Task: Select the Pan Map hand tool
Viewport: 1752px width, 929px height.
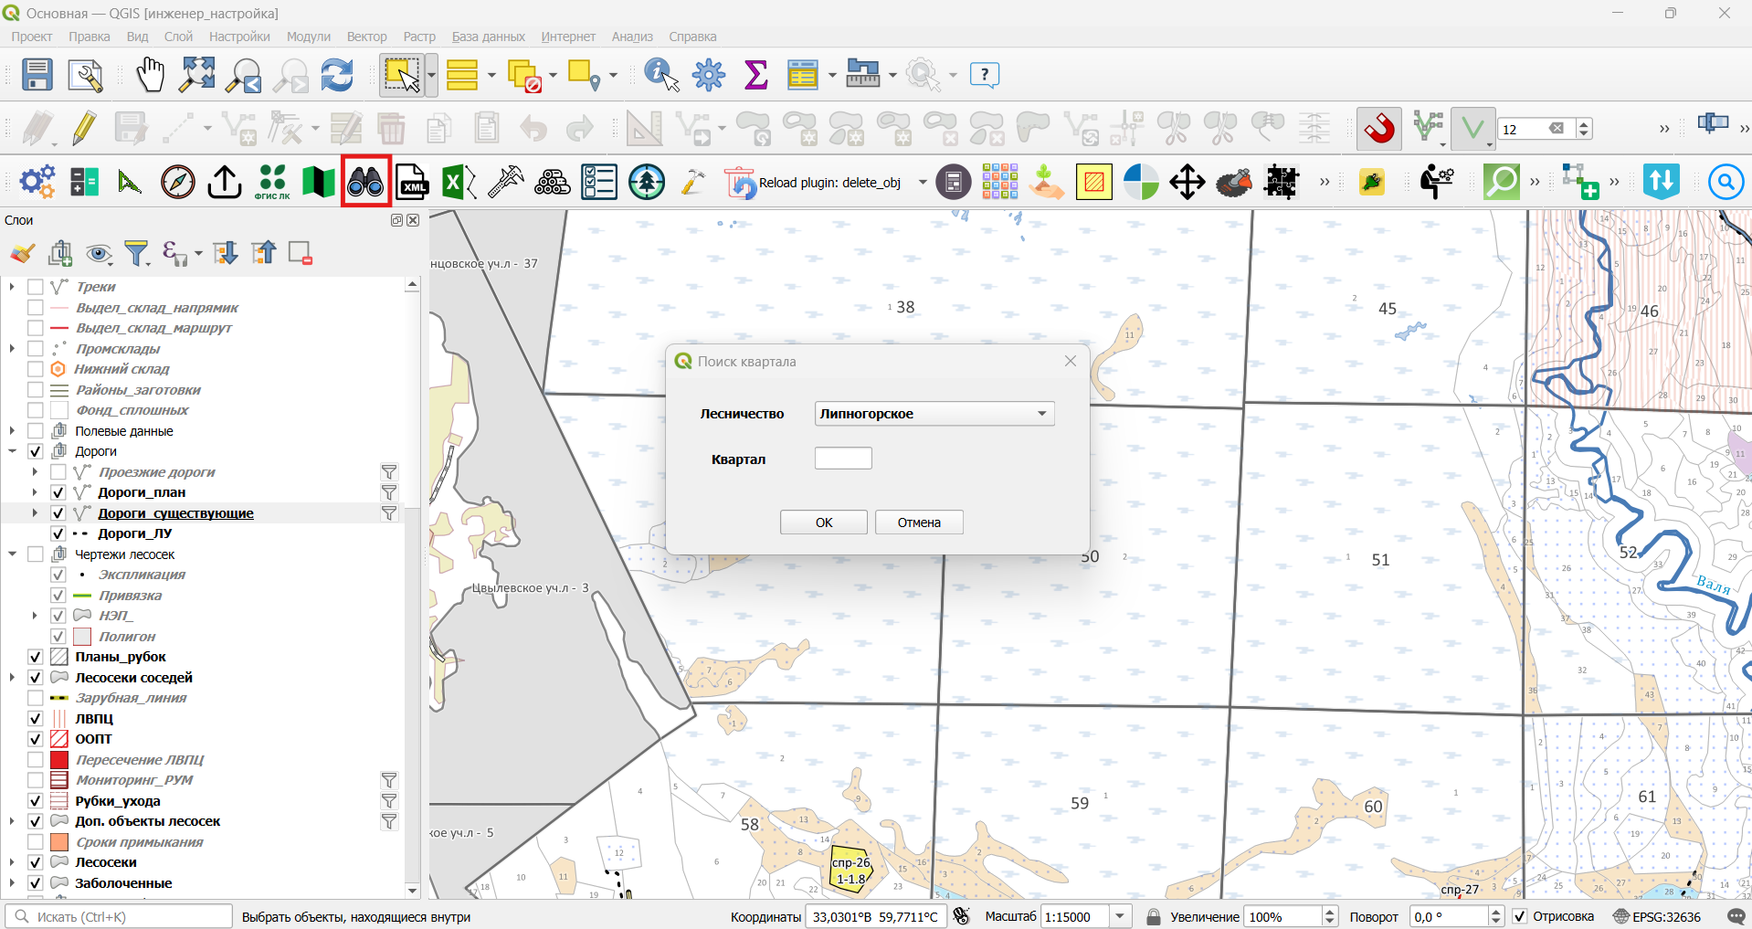Action: click(x=150, y=75)
